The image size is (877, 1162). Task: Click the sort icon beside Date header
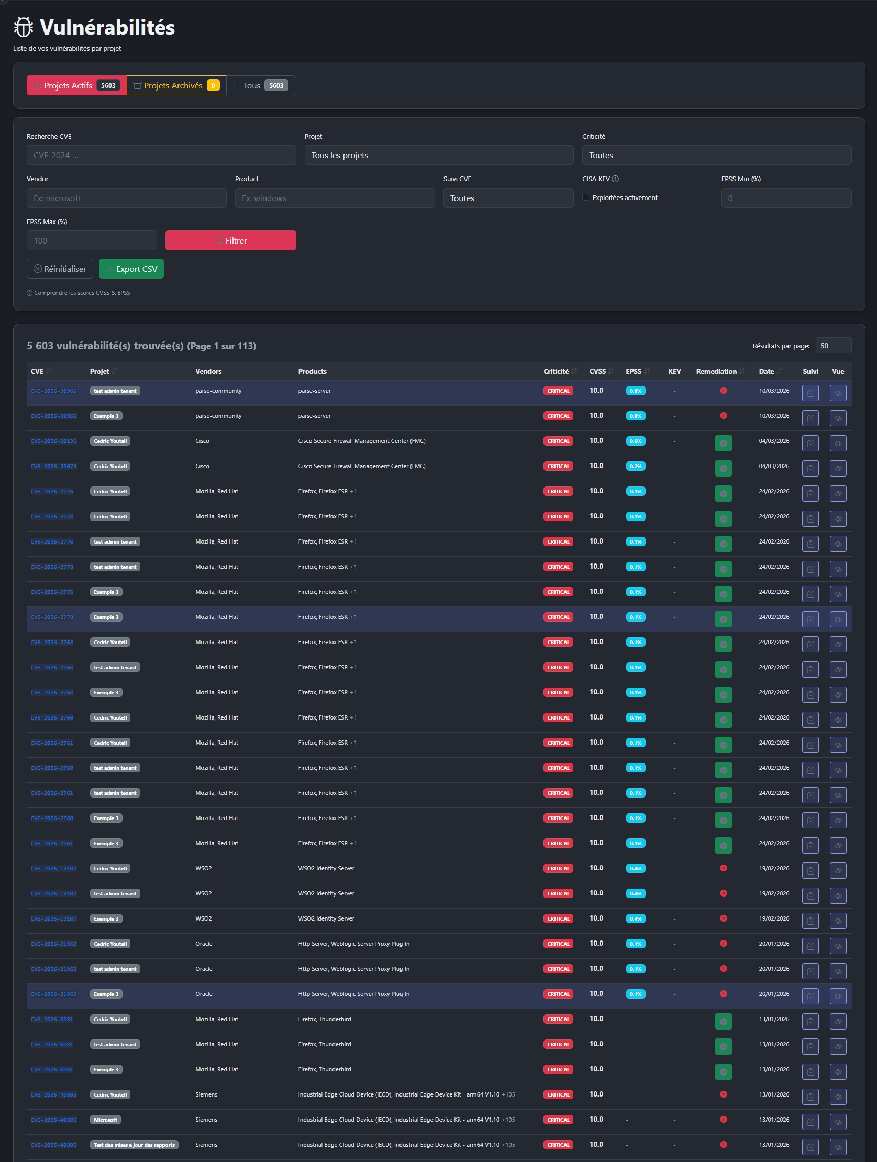[780, 371]
